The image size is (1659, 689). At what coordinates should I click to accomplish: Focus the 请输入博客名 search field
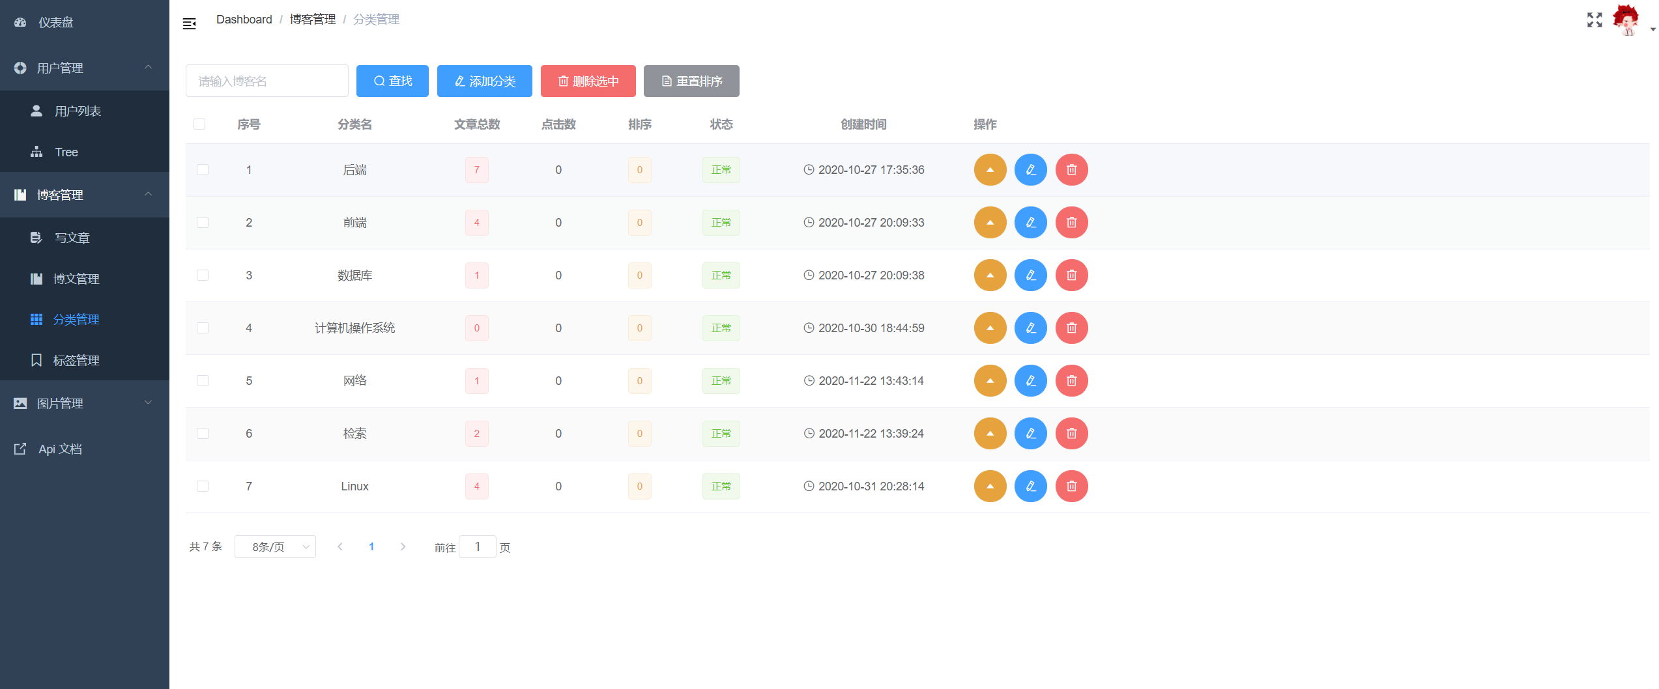(267, 81)
